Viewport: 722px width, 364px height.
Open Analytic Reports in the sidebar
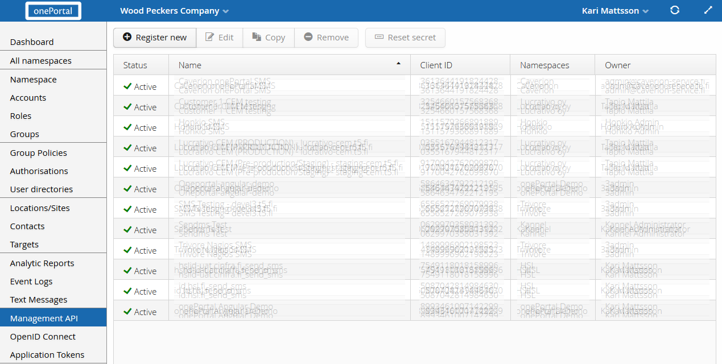click(42, 263)
